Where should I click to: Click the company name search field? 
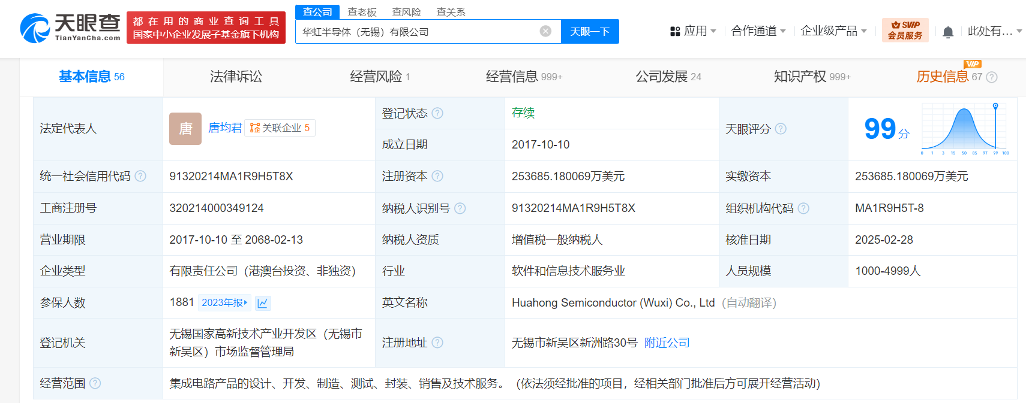(x=417, y=32)
